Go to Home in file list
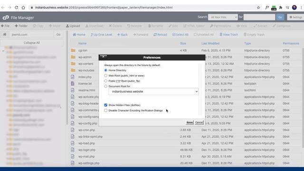Screen dimensions: 304x171 (79, 35)
